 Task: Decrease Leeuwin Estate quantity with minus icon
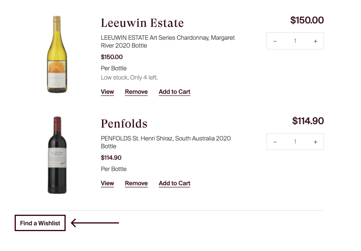click(275, 41)
